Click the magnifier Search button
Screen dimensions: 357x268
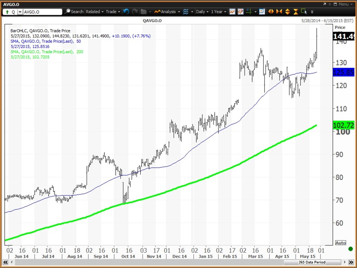pyautogui.click(x=74, y=12)
